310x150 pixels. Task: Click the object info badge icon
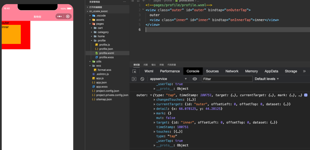click(x=306, y=95)
